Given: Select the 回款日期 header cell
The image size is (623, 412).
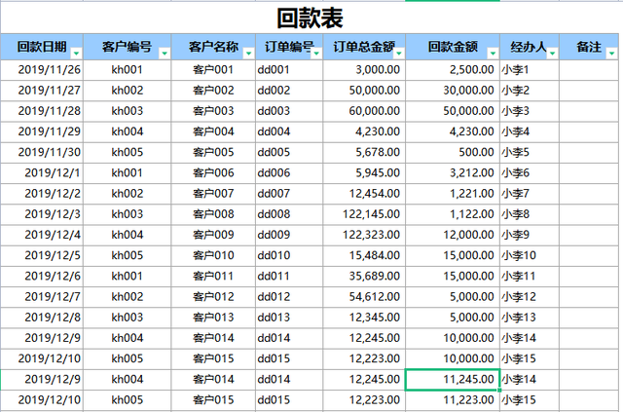Looking at the screenshot, I should [42, 47].
